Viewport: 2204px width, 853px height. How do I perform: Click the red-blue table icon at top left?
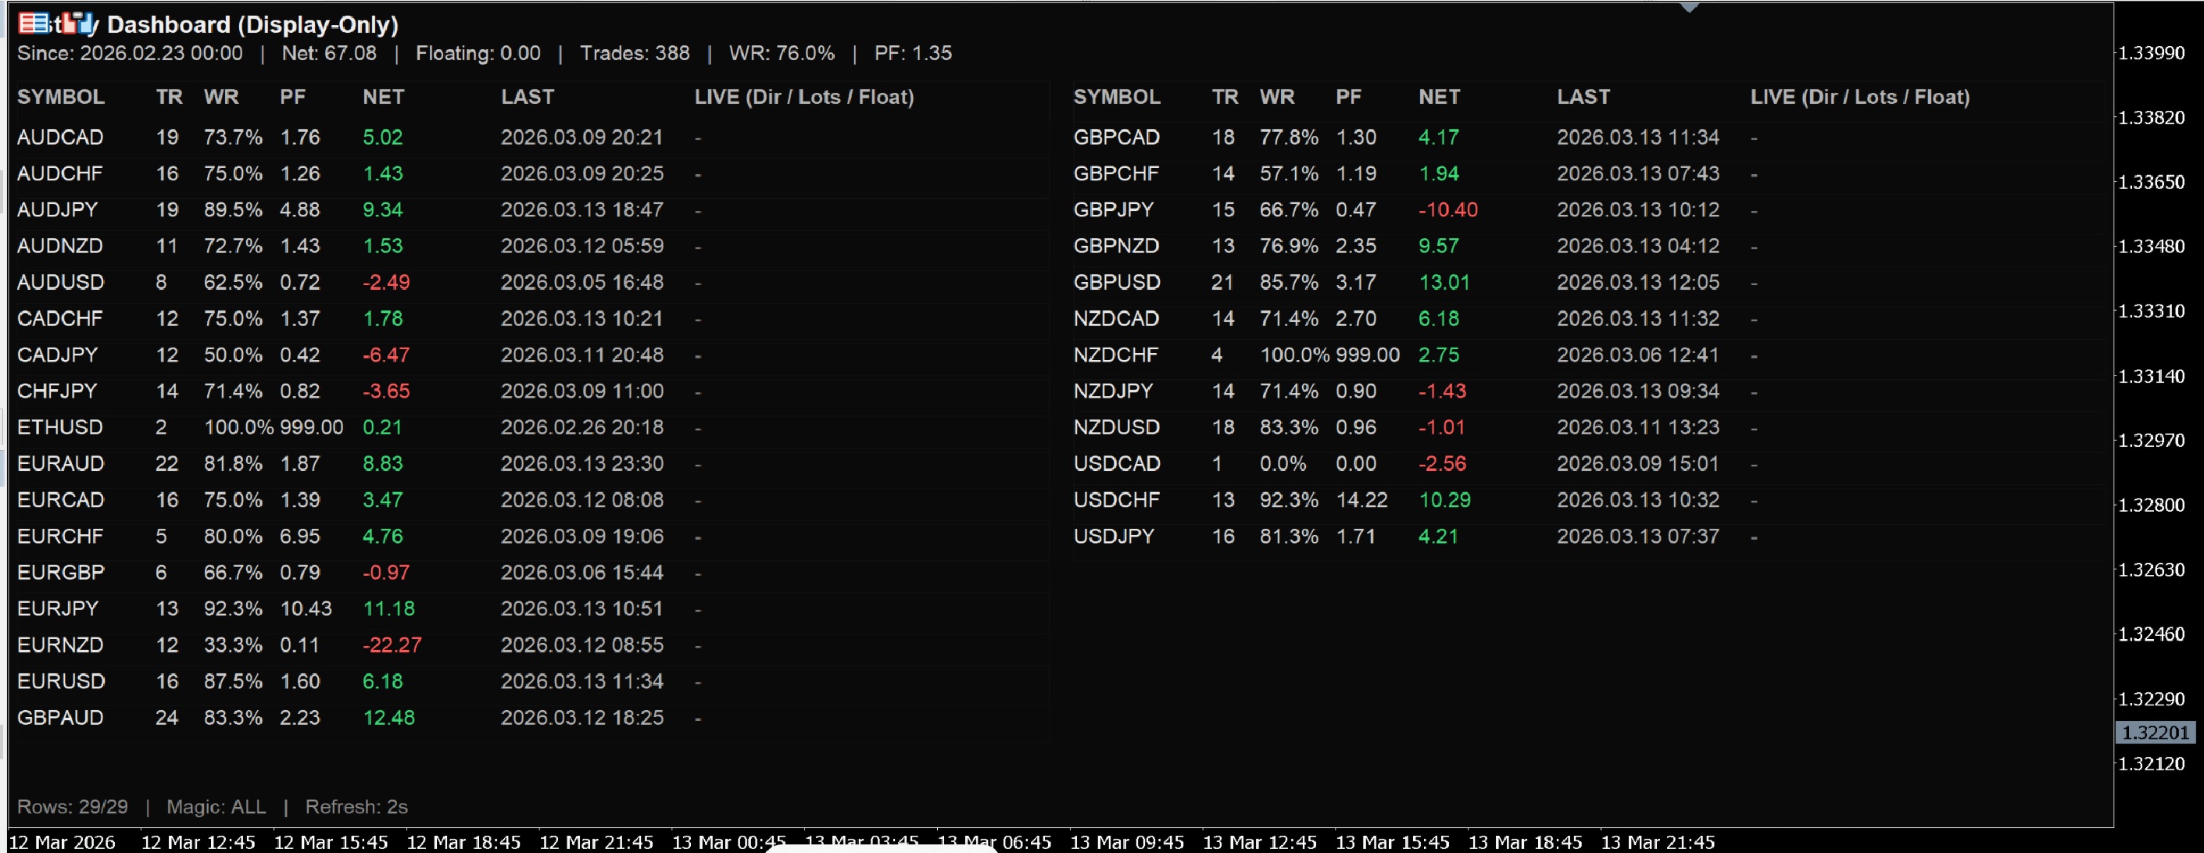pos(33,23)
